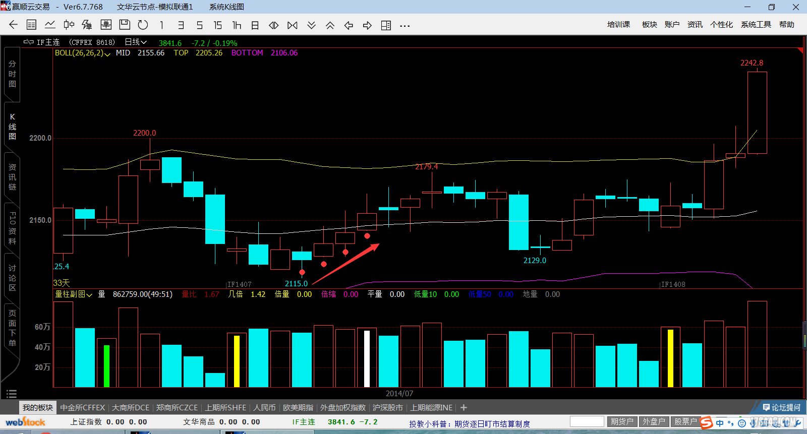Select the 人民币 bottom tab

click(264, 407)
